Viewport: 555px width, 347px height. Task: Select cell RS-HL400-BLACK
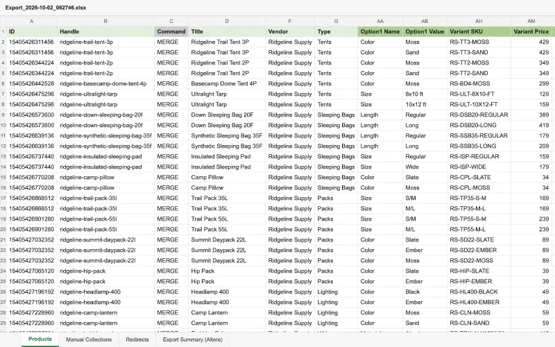click(x=479, y=291)
